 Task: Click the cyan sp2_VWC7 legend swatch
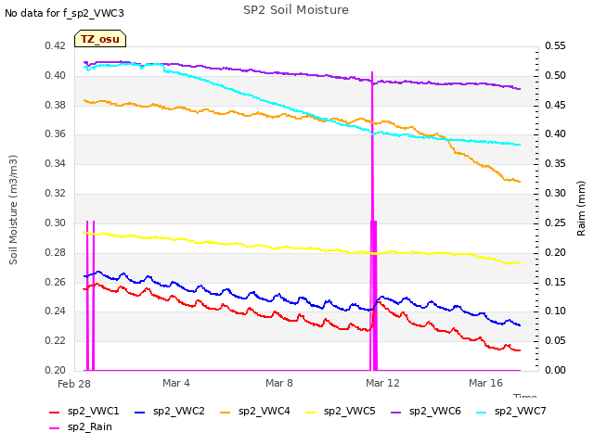[x=482, y=412]
